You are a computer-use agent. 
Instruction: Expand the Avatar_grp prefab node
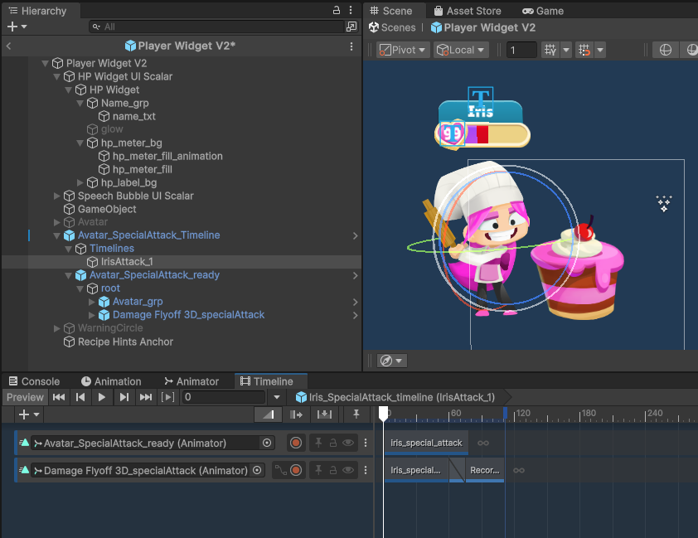pos(91,302)
